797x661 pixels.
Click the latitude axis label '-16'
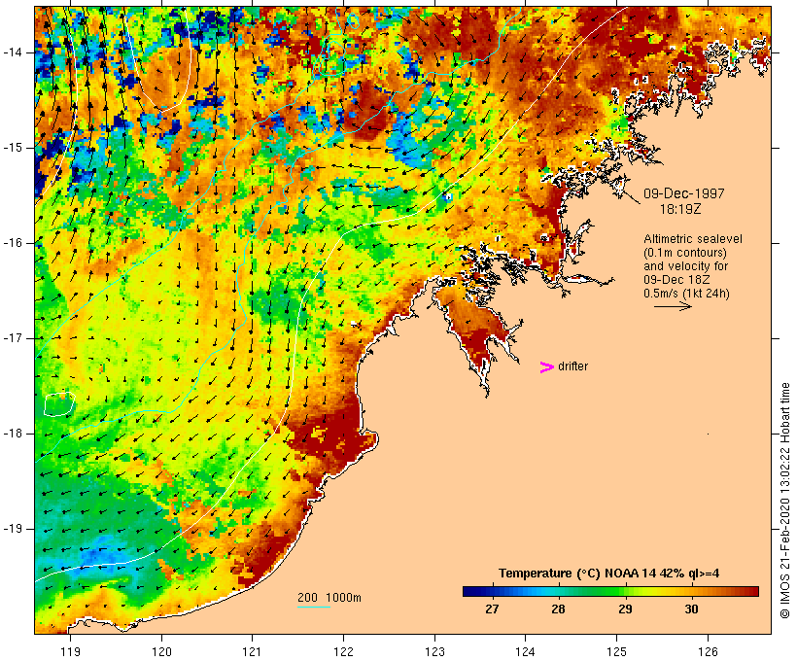pyautogui.click(x=13, y=243)
